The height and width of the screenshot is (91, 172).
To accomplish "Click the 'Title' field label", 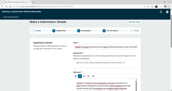I will click(x=75, y=43).
